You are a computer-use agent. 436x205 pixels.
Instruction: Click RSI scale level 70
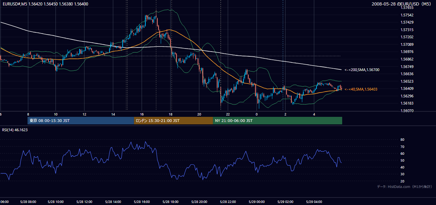click(x=402, y=147)
